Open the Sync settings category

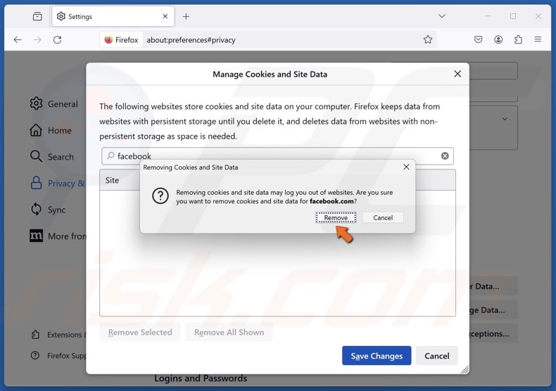(48, 210)
